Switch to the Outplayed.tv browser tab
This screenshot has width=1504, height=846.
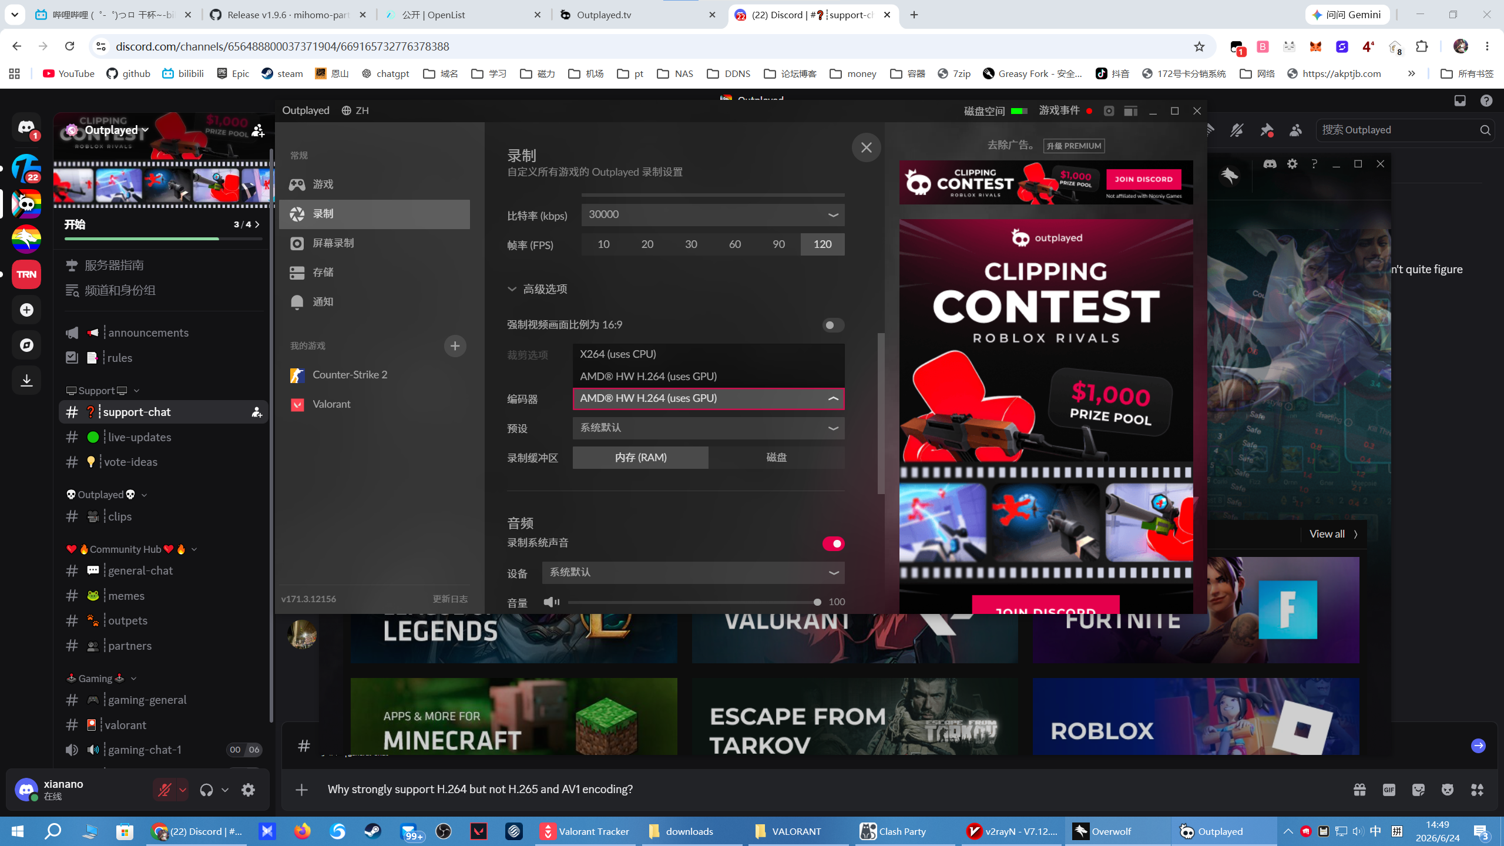pyautogui.click(x=639, y=15)
